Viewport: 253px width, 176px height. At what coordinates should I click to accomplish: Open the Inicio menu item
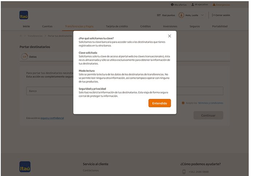point(26,26)
